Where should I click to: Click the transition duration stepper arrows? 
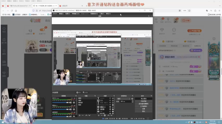coord(133,101)
